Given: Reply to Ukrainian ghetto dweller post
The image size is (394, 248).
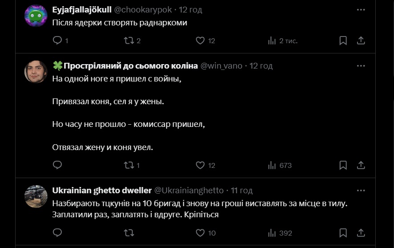Looking at the screenshot, I should [57, 233].
